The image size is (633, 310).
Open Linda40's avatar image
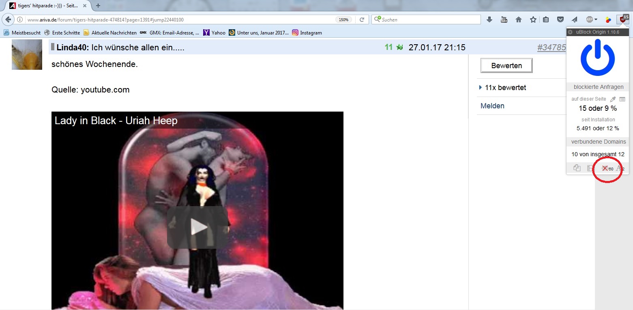[x=27, y=54]
